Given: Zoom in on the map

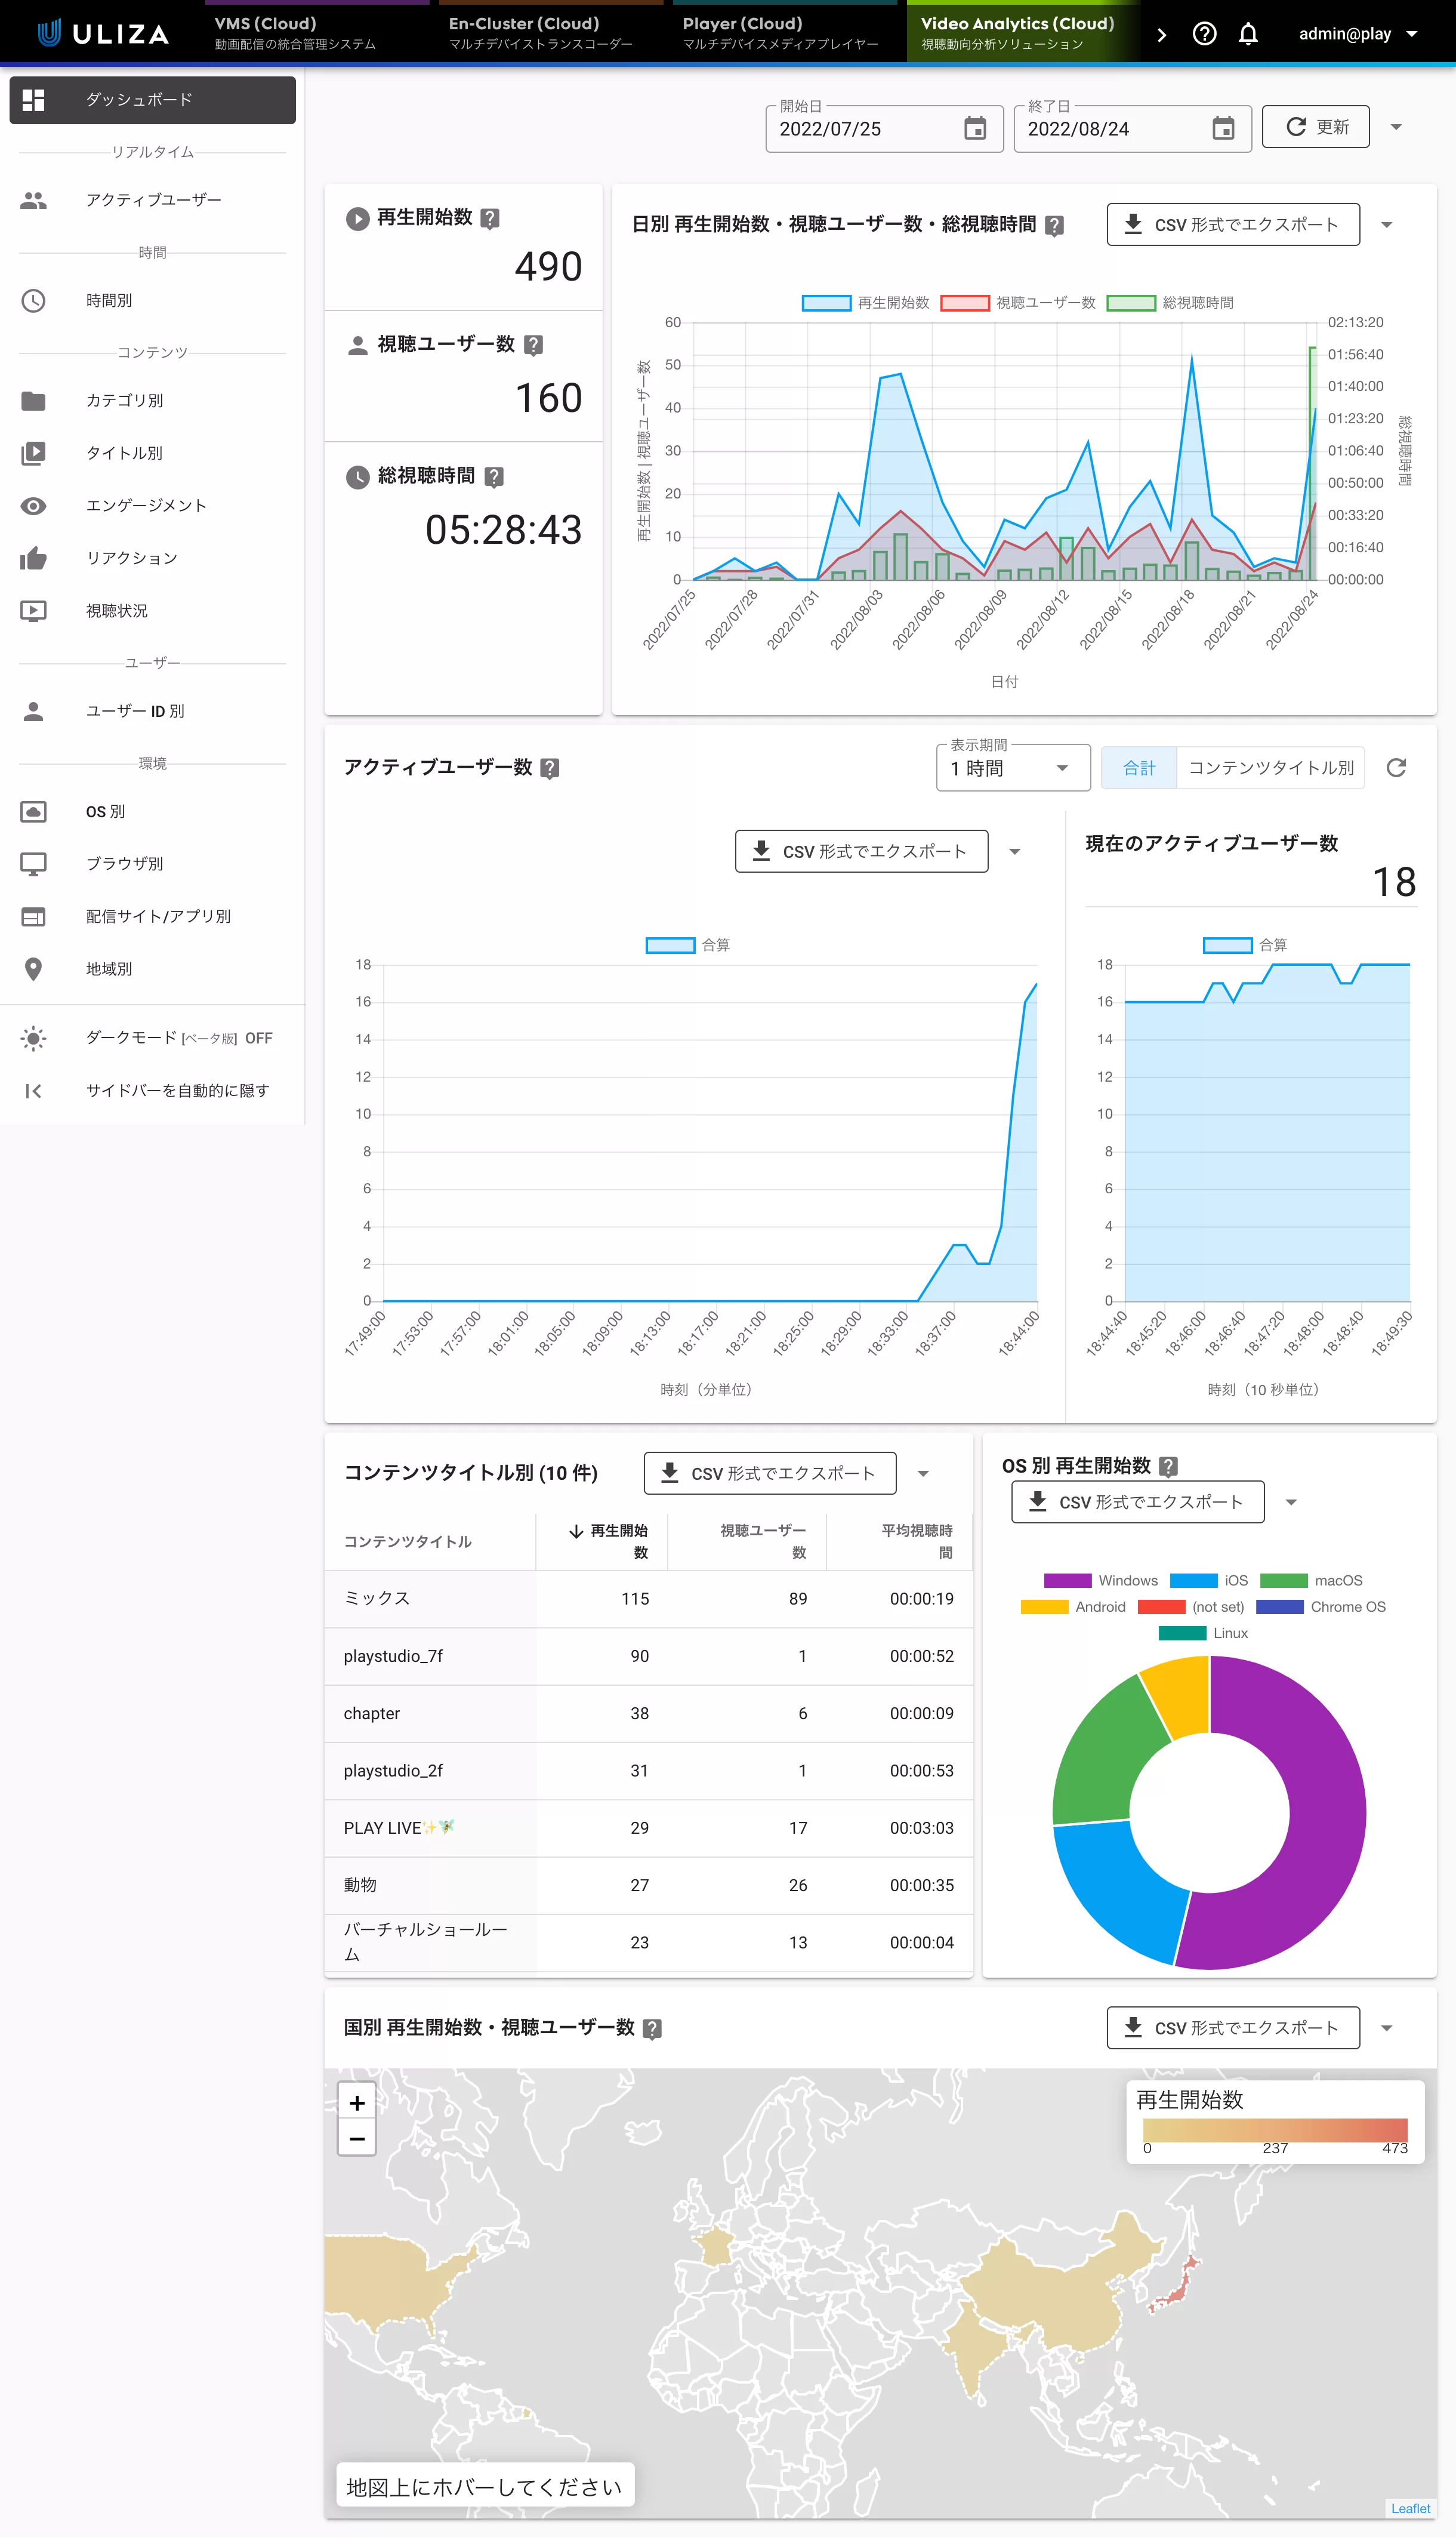Looking at the screenshot, I should (x=357, y=2102).
